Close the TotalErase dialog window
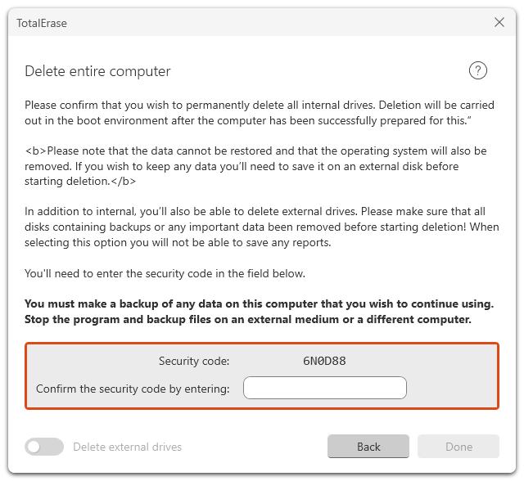The image size is (524, 481). pyautogui.click(x=499, y=23)
